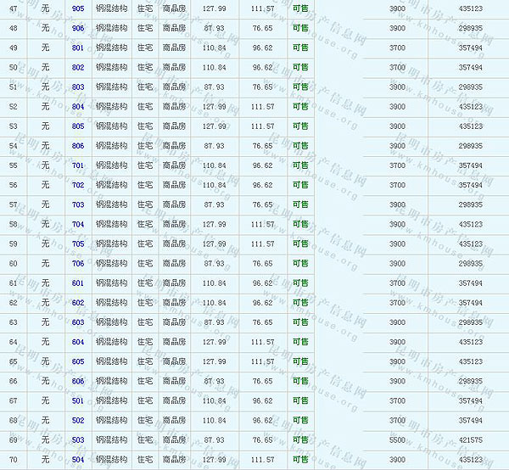Open room 501 details link
509x470 pixels.
pos(78,400)
